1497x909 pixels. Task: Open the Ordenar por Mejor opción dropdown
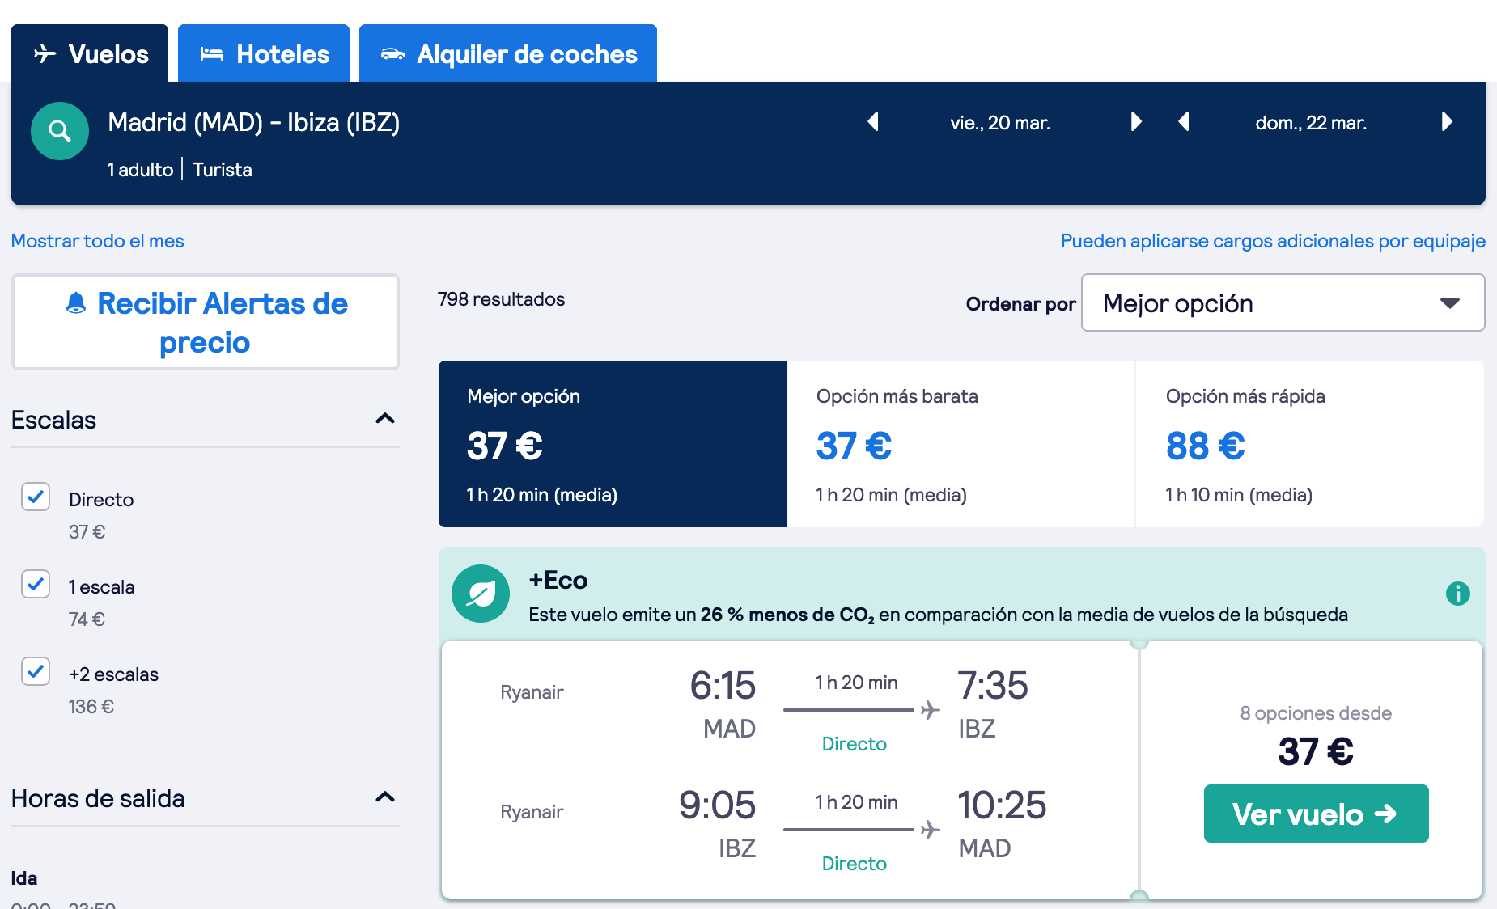tap(1283, 303)
